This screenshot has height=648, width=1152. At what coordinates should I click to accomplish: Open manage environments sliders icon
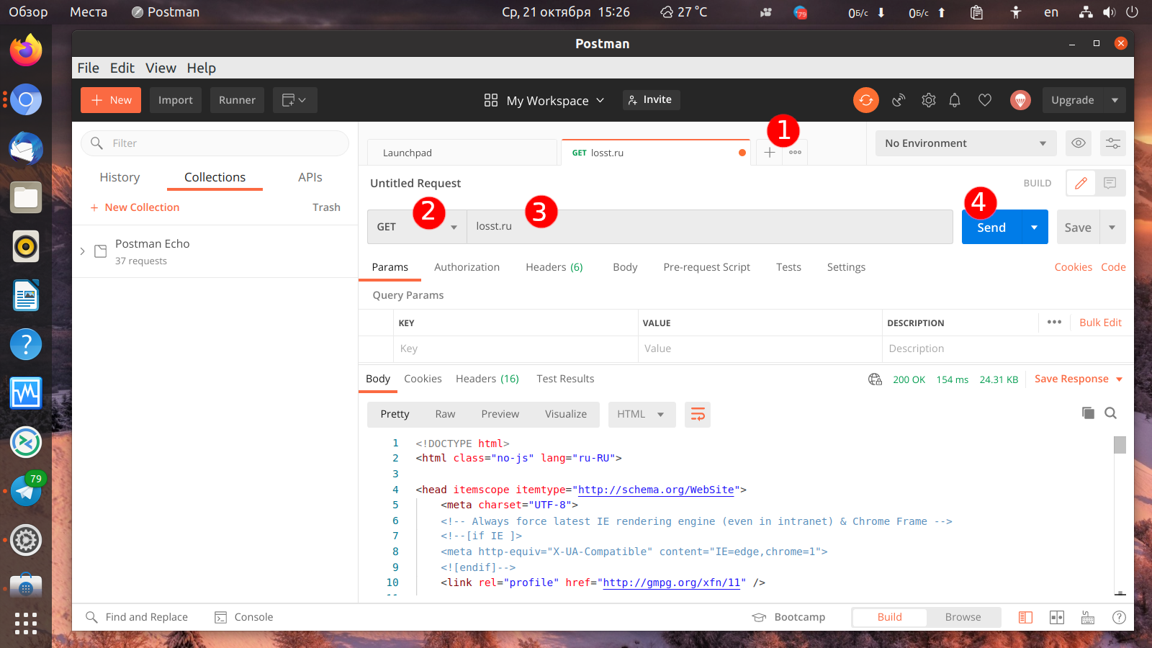point(1113,143)
